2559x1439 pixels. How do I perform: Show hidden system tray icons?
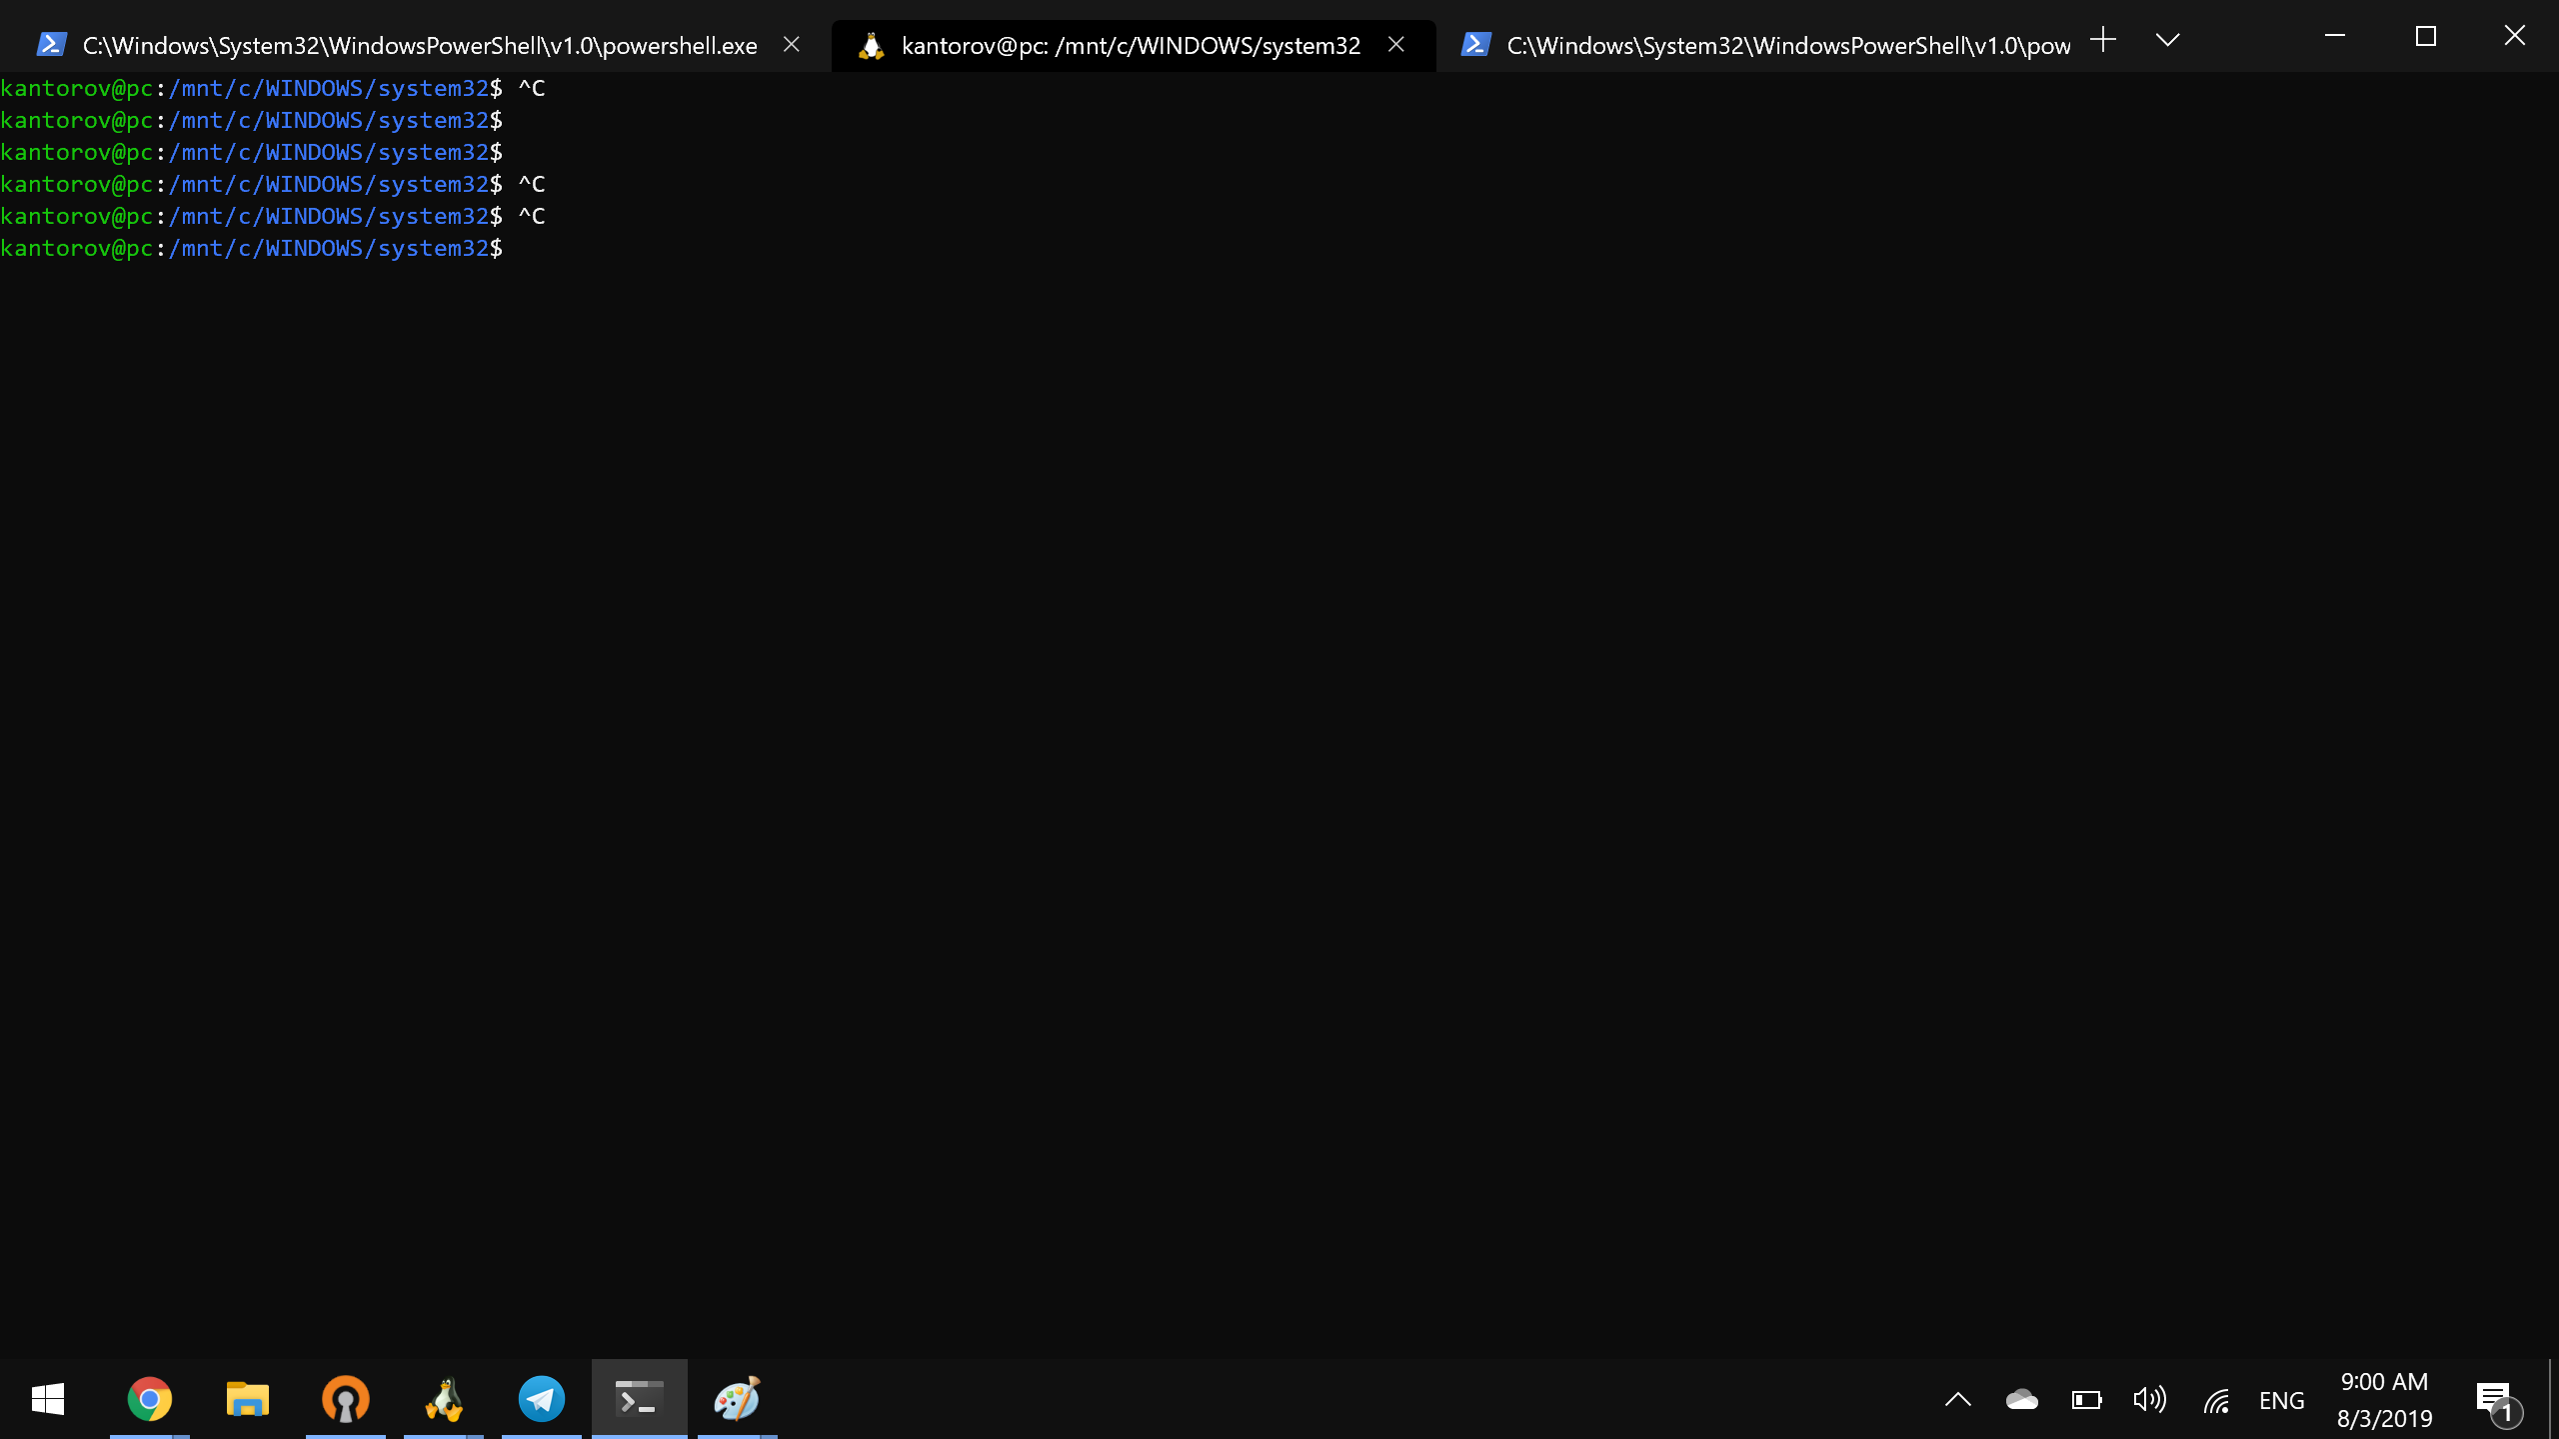(x=1957, y=1400)
